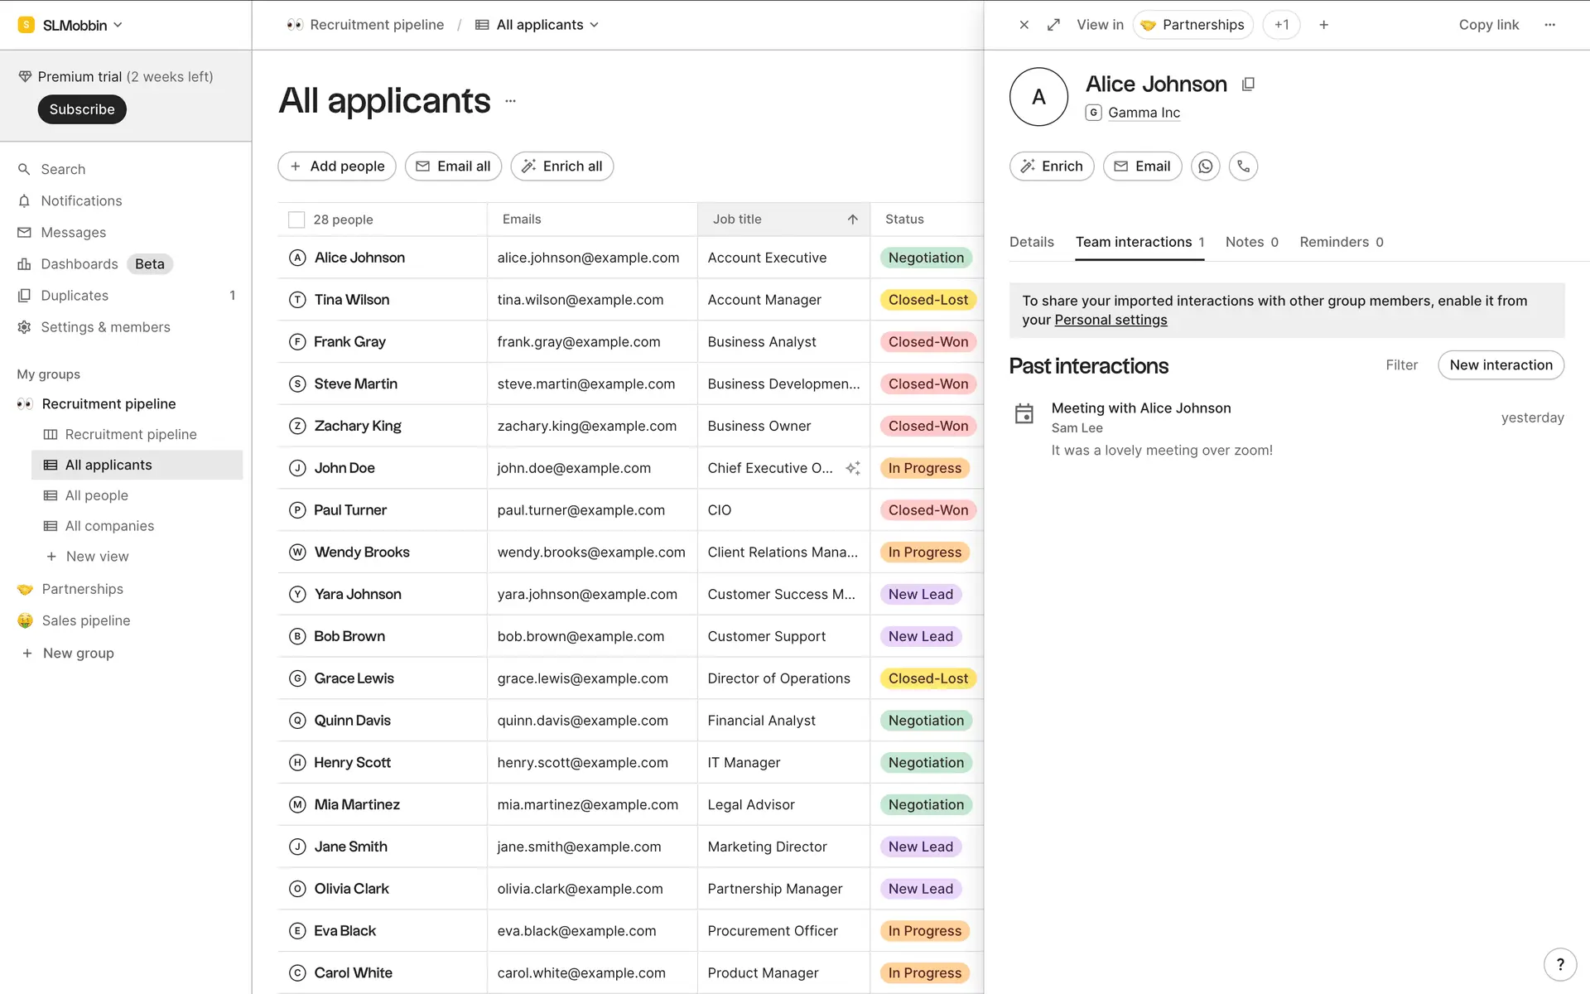1590x994 pixels.
Task: Click the New interaction button
Action: (x=1500, y=365)
